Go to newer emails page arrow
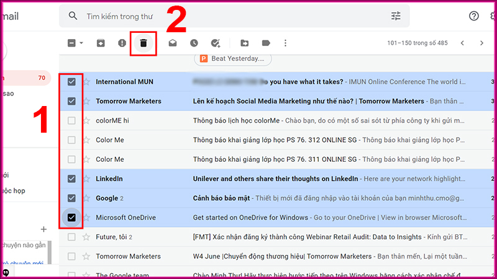Screen dimensions: 497x279 462,43
